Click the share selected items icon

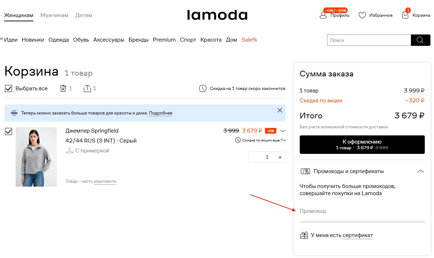coord(87,88)
